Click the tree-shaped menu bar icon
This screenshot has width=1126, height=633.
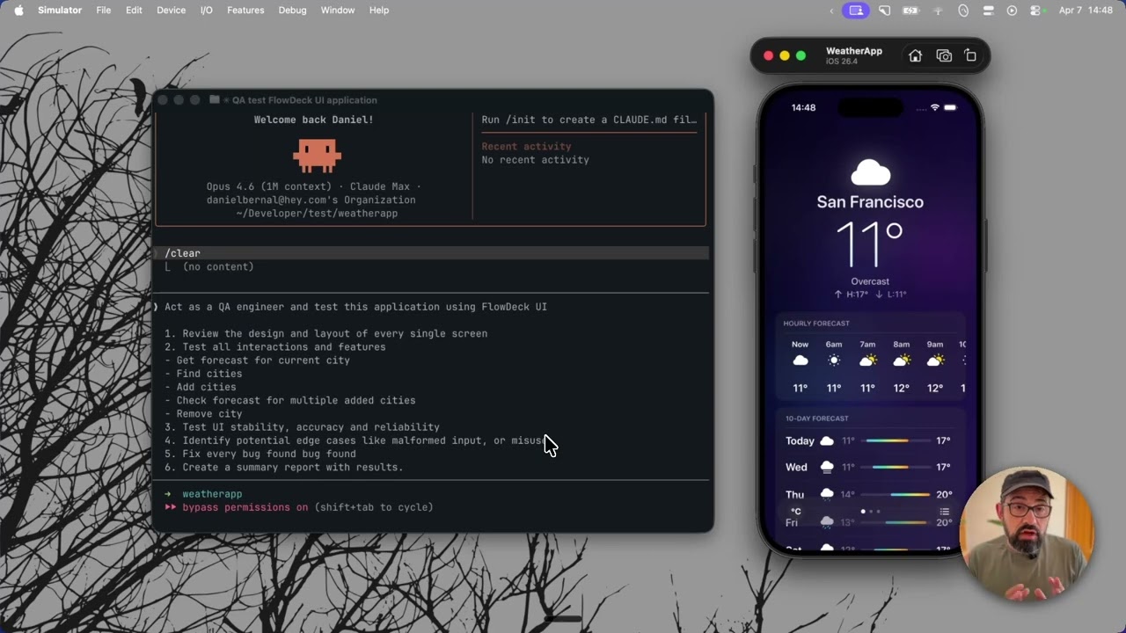pyautogui.click(x=938, y=11)
